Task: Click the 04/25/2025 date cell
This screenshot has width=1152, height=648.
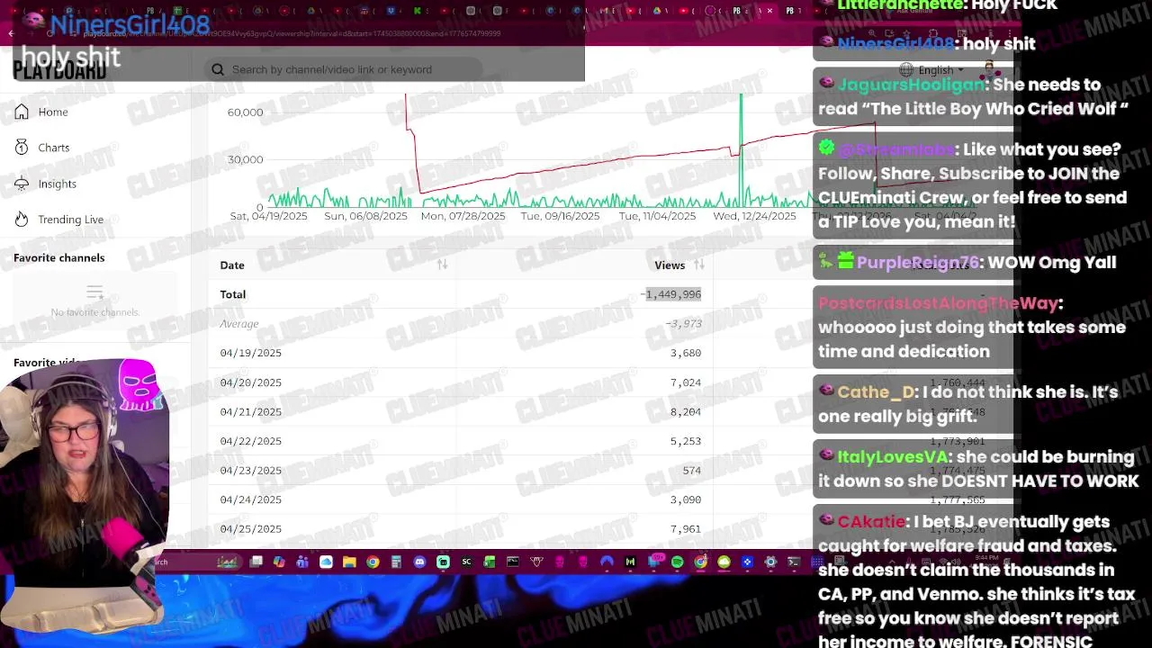Action: click(251, 528)
